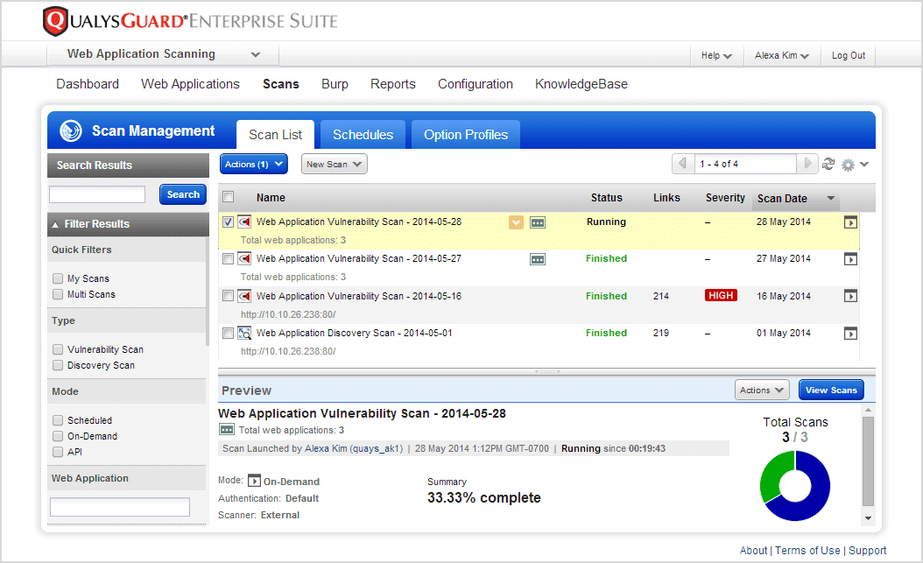Click the Total Scans donut chart
923x563 pixels.
795,485
